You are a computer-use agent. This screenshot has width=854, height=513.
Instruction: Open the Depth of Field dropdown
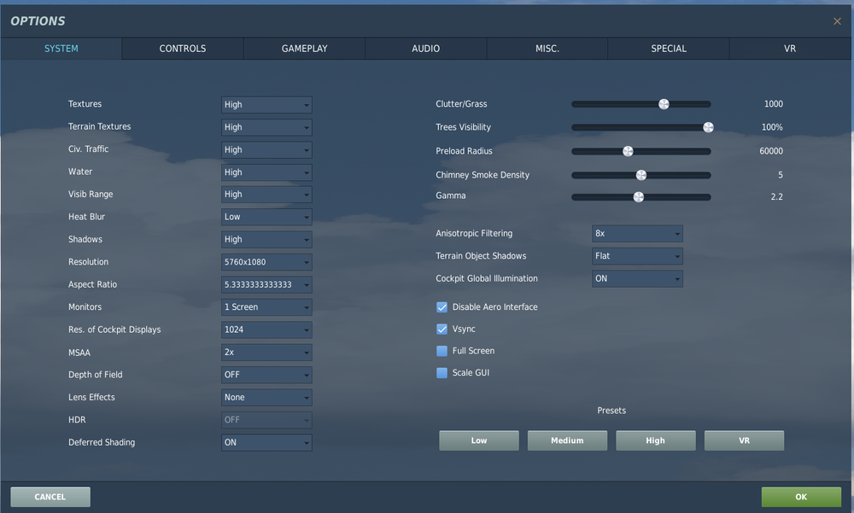pyautogui.click(x=266, y=375)
